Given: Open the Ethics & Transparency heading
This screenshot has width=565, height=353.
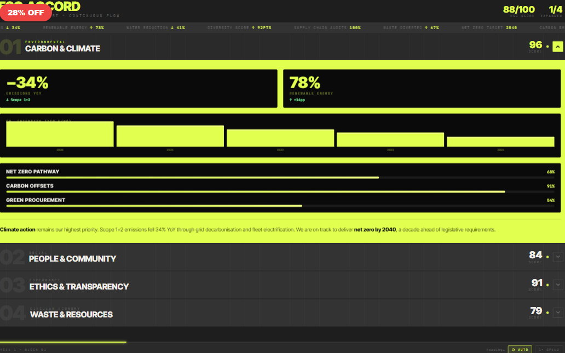Looking at the screenshot, I should 79,286.
